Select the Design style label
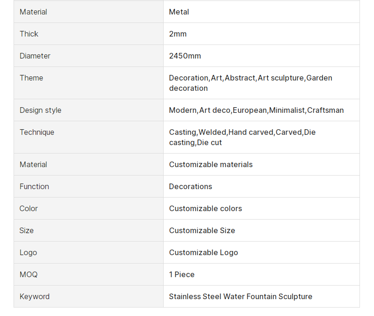This screenshot has height=316, width=374. tap(40, 110)
